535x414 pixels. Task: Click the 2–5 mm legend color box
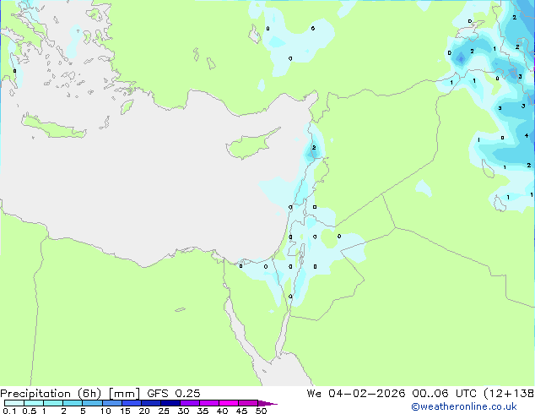[73, 403]
